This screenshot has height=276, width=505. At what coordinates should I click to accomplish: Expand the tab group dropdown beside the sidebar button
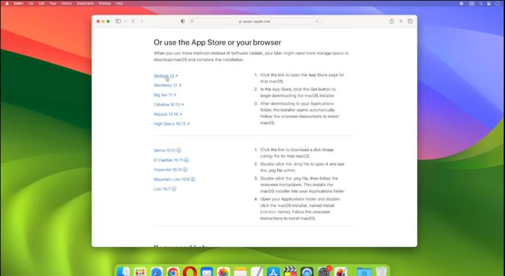point(125,21)
